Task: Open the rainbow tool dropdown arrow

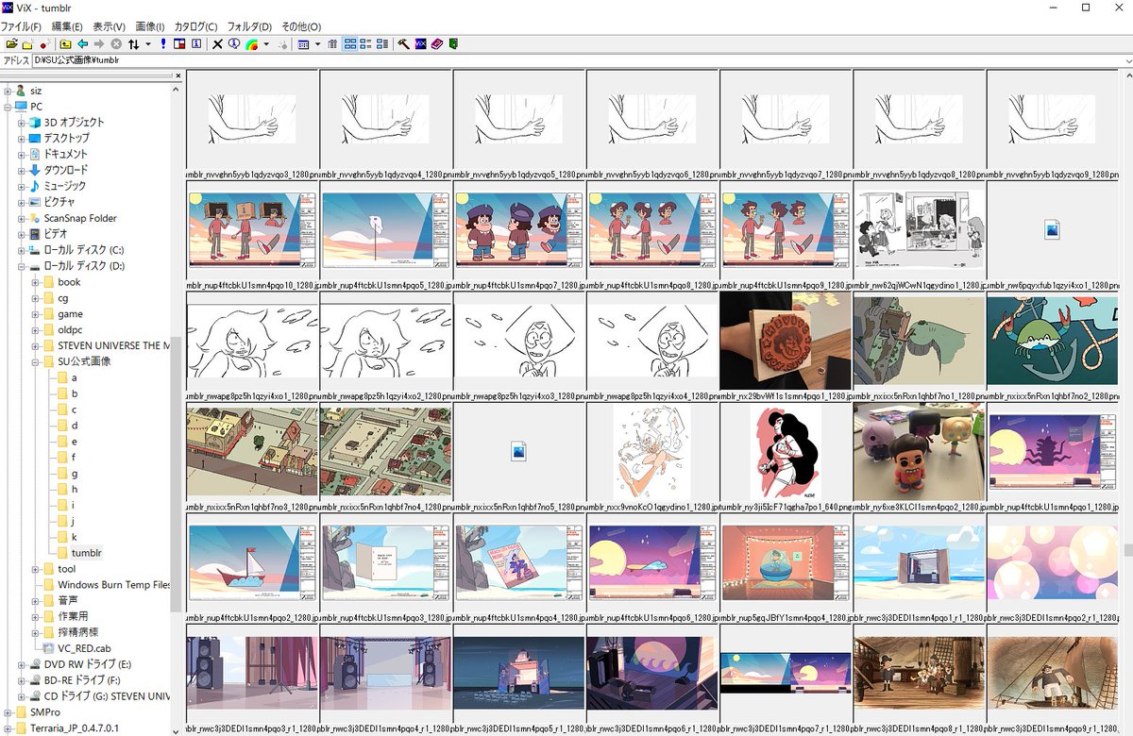Action: coord(266,43)
